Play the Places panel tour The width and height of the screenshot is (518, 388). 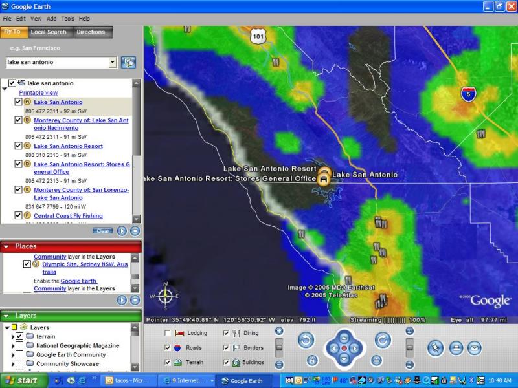click(x=122, y=300)
